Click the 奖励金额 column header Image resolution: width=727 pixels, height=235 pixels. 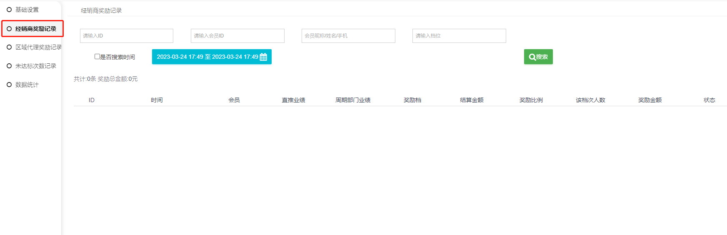coord(650,100)
